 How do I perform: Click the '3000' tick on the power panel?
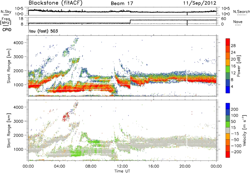18,57
